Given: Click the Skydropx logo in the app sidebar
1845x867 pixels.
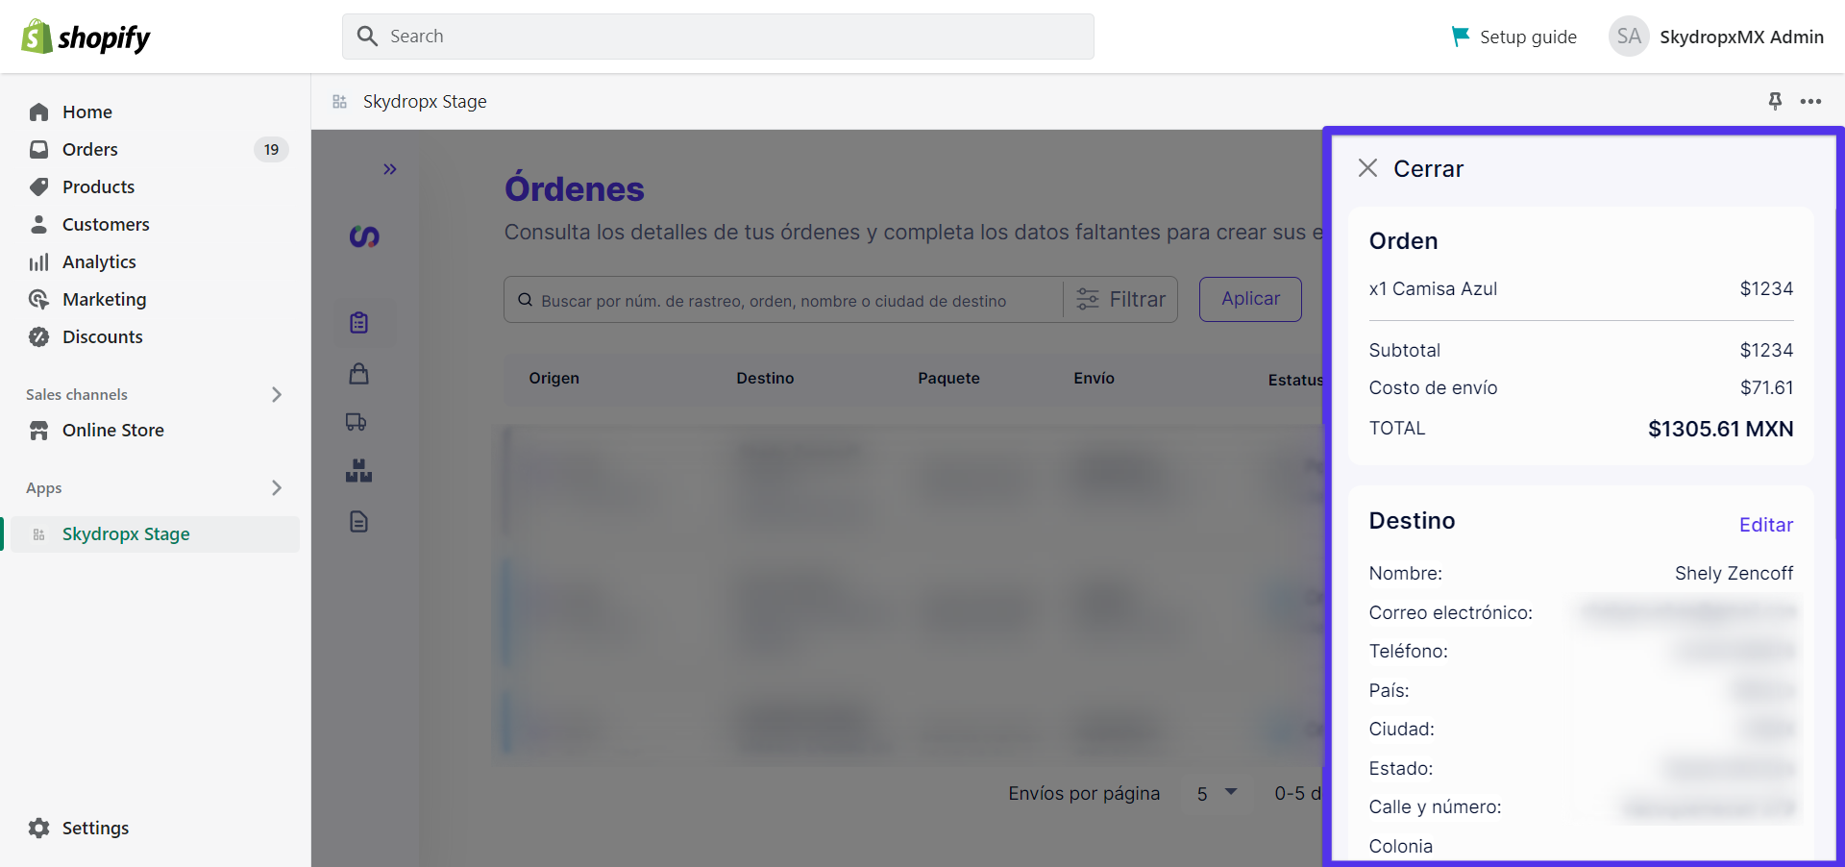Looking at the screenshot, I should [364, 235].
